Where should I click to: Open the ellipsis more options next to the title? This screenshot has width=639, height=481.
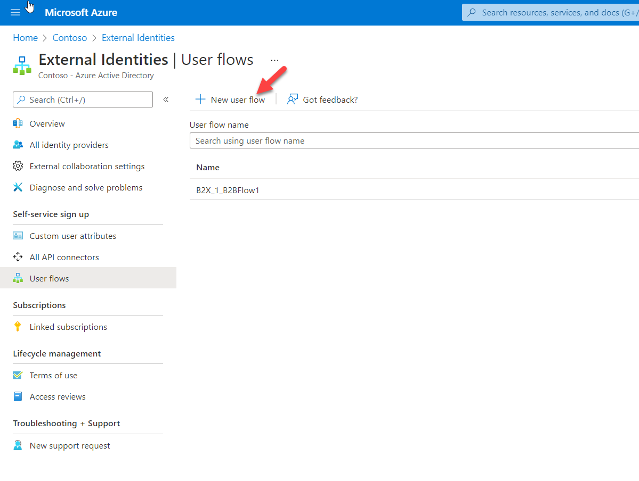click(x=274, y=60)
